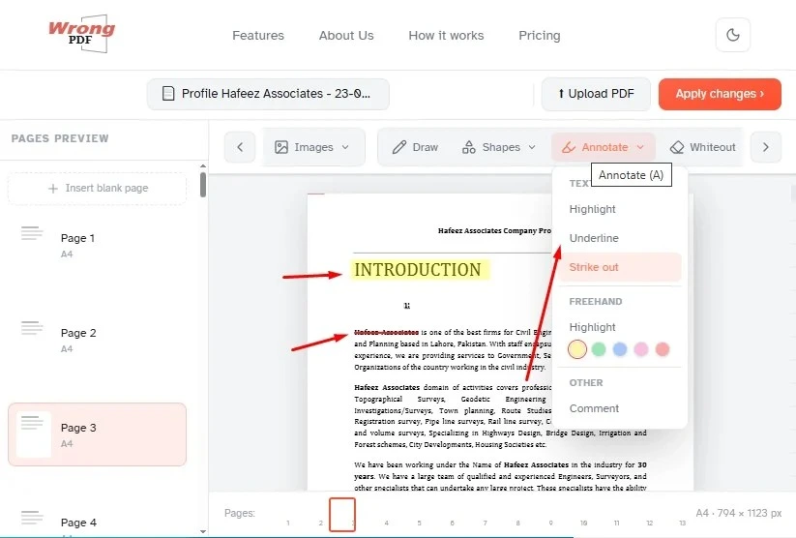Pick the pink highlight color swatch
This screenshot has height=538, width=796.
(641, 349)
